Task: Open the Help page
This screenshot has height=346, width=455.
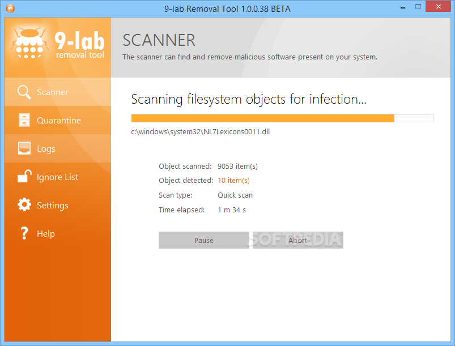Action: click(58, 233)
